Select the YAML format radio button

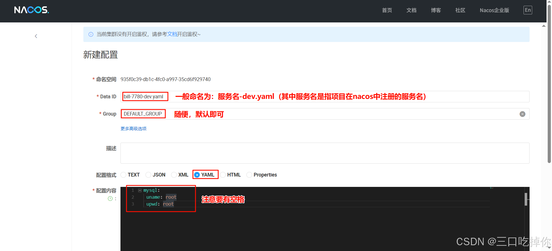[197, 175]
